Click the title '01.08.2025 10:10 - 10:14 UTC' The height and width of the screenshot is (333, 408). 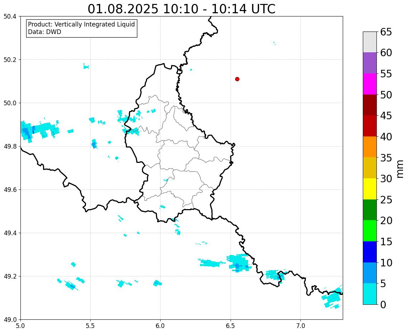point(181,9)
